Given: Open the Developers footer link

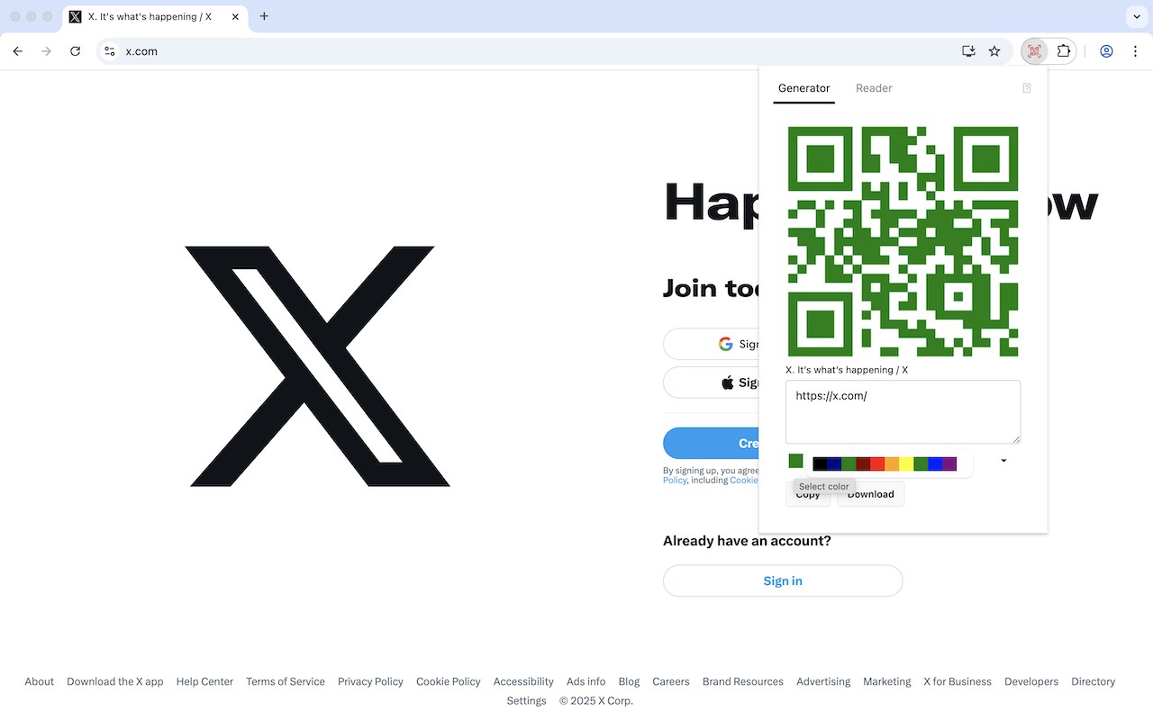Looking at the screenshot, I should (1031, 681).
